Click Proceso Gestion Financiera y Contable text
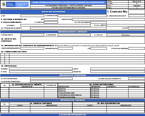Screen dimensions: 145x116 [68, 8]
